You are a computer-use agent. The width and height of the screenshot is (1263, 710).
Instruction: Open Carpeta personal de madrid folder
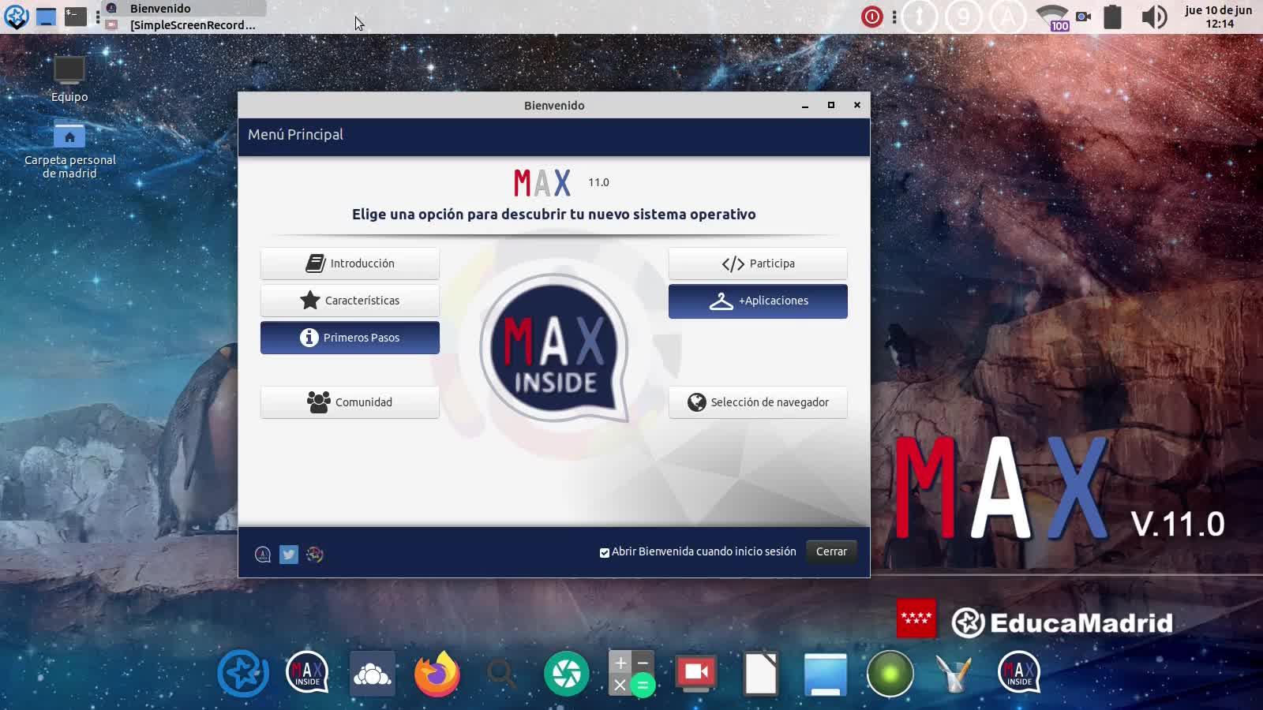[x=69, y=150]
